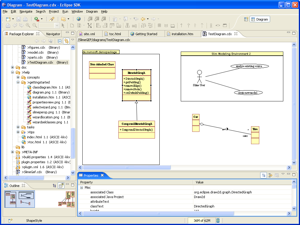Click the Outline overview thumbnail viewport

click(20, 199)
